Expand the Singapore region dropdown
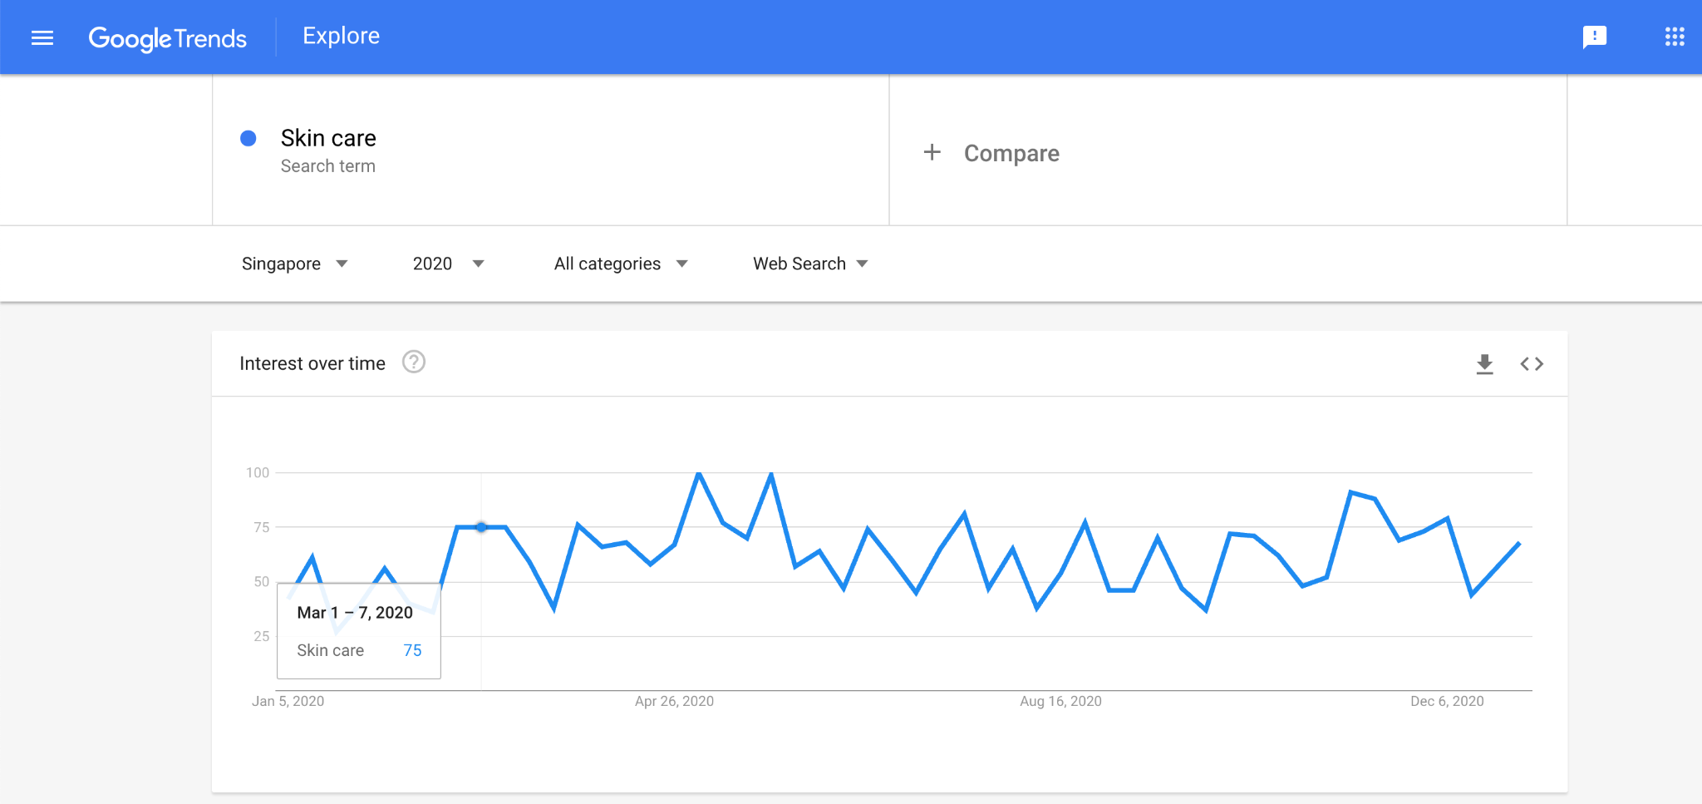 294,264
